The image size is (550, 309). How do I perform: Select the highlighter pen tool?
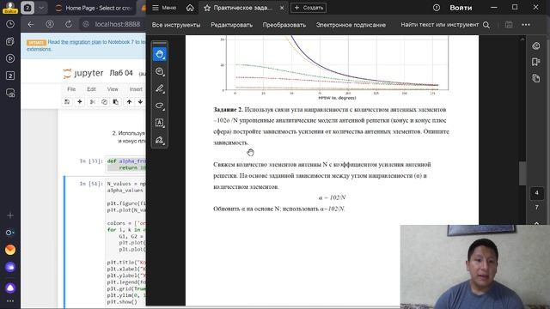(x=160, y=88)
